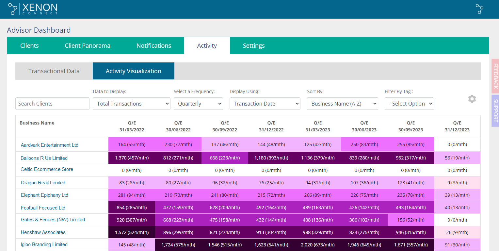Click the Xenon Connect logo

(33, 9)
